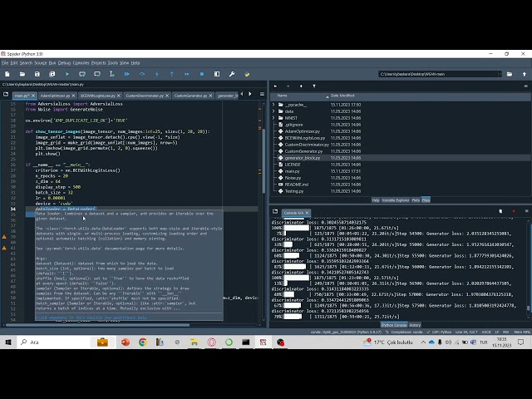Click the clear console icon

point(500,211)
